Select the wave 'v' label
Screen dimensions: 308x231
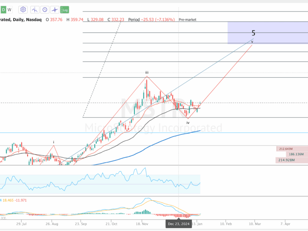[x=252, y=42]
